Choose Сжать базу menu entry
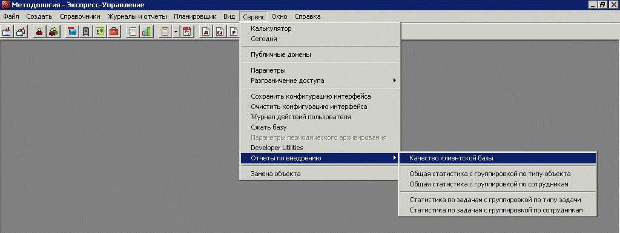The height and width of the screenshot is (233, 620). pyautogui.click(x=320, y=127)
